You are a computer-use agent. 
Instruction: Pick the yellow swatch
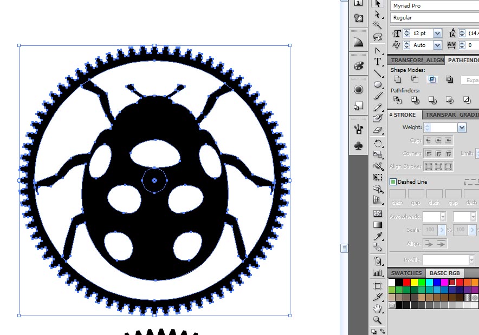(414, 282)
